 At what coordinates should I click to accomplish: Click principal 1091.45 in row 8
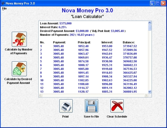point(83,73)
